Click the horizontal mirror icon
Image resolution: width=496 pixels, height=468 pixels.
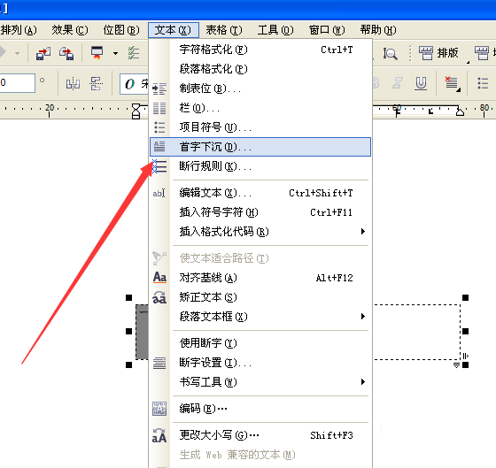[73, 84]
